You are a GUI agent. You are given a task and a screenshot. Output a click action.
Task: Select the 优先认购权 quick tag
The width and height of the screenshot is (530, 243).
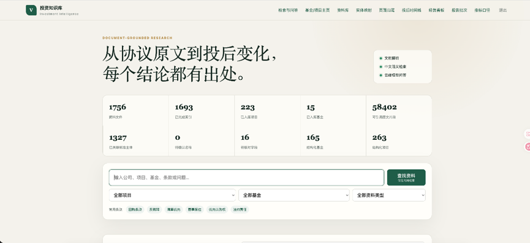(x=217, y=209)
